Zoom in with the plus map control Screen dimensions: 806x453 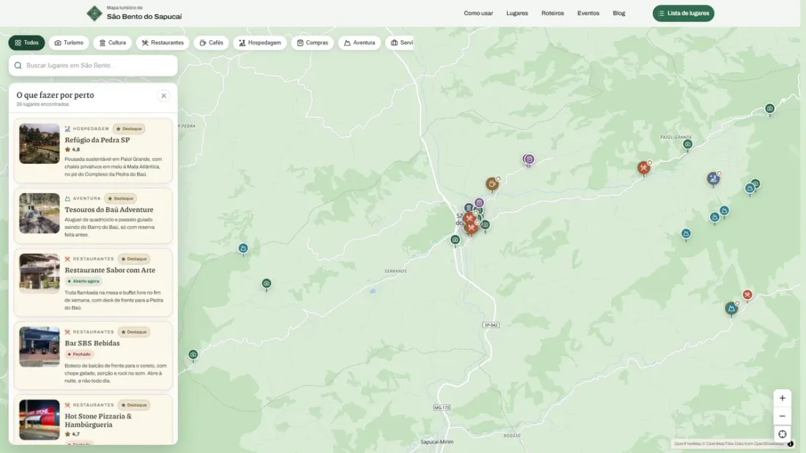click(782, 398)
